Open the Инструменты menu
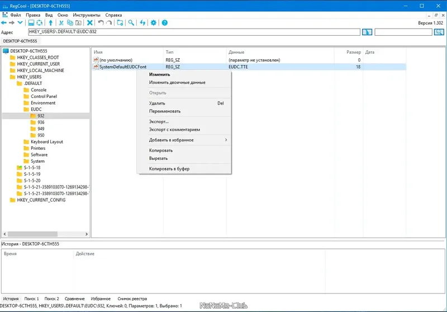 (87, 15)
